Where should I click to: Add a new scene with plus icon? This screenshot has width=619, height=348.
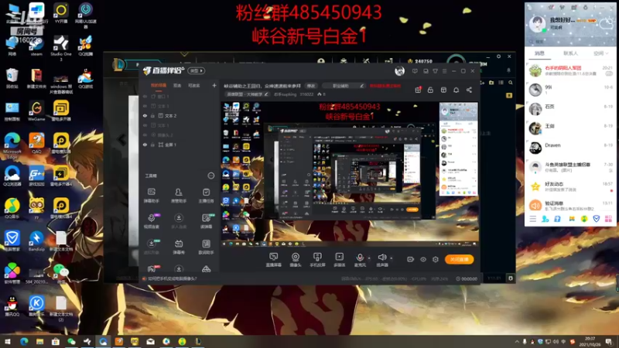[214, 85]
